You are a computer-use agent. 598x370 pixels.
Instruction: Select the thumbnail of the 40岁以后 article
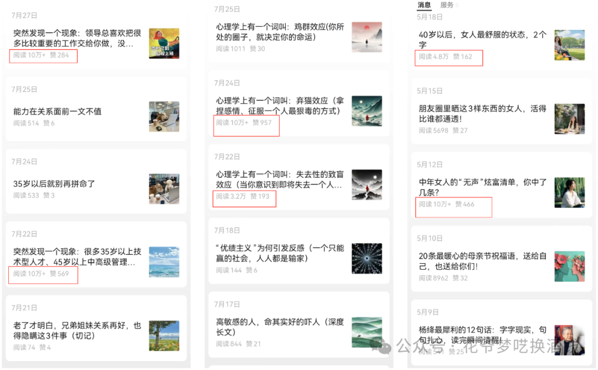(x=569, y=45)
